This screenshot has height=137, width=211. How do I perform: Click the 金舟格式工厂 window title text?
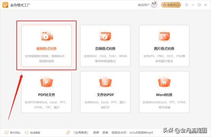pos(20,5)
